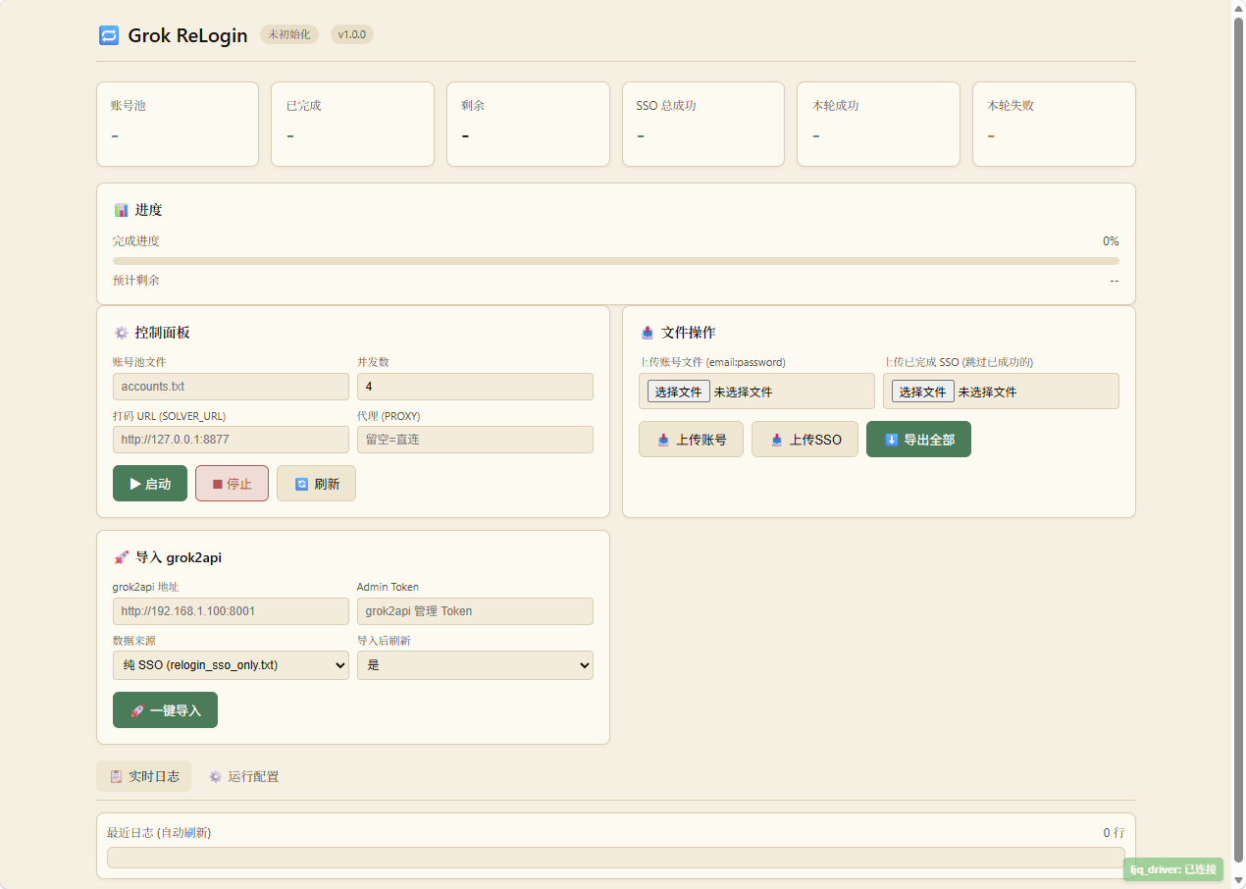Open the 数据来源 dropdown
Image resolution: width=1246 pixels, height=889 pixels.
[231, 665]
